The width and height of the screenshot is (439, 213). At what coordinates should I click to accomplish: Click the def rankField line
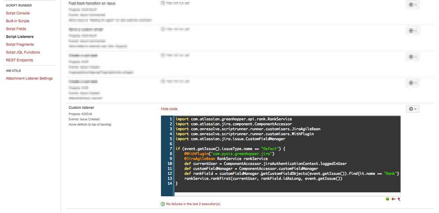coord(291,174)
